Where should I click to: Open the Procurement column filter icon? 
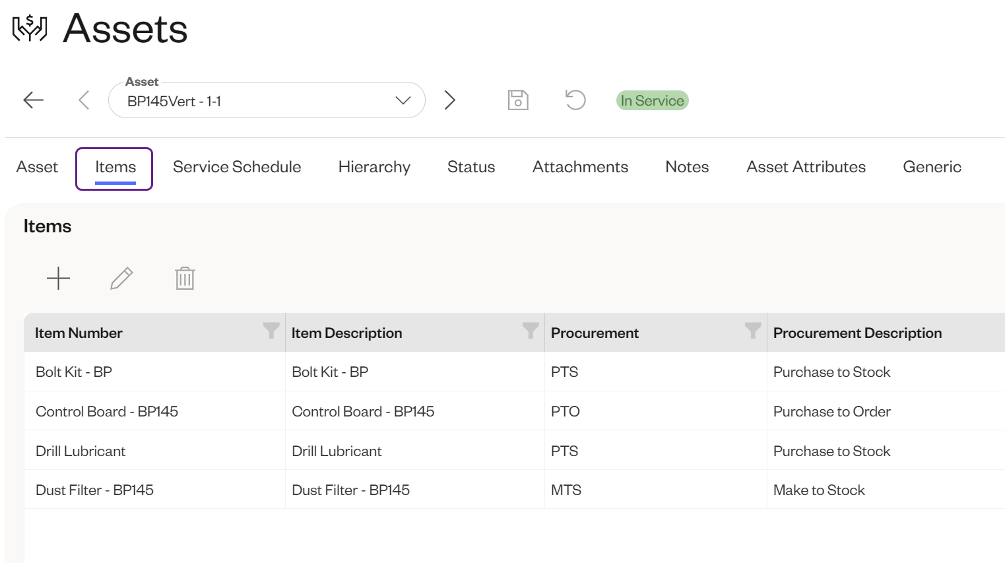coord(753,332)
